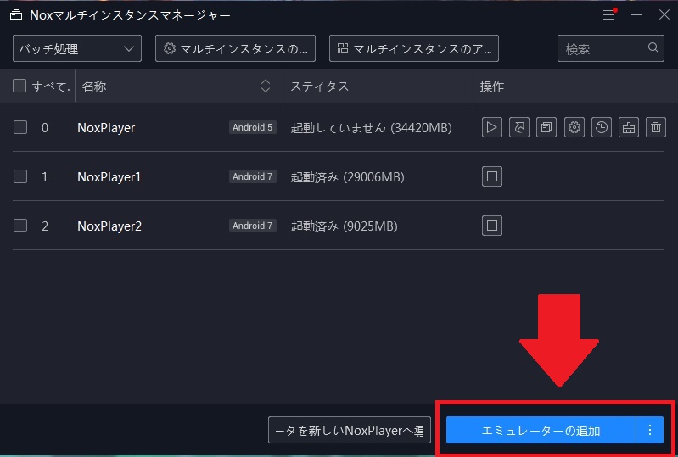Open more options beside エミュレーターの追加
Image resolution: width=678 pixels, height=457 pixels.
tap(649, 430)
